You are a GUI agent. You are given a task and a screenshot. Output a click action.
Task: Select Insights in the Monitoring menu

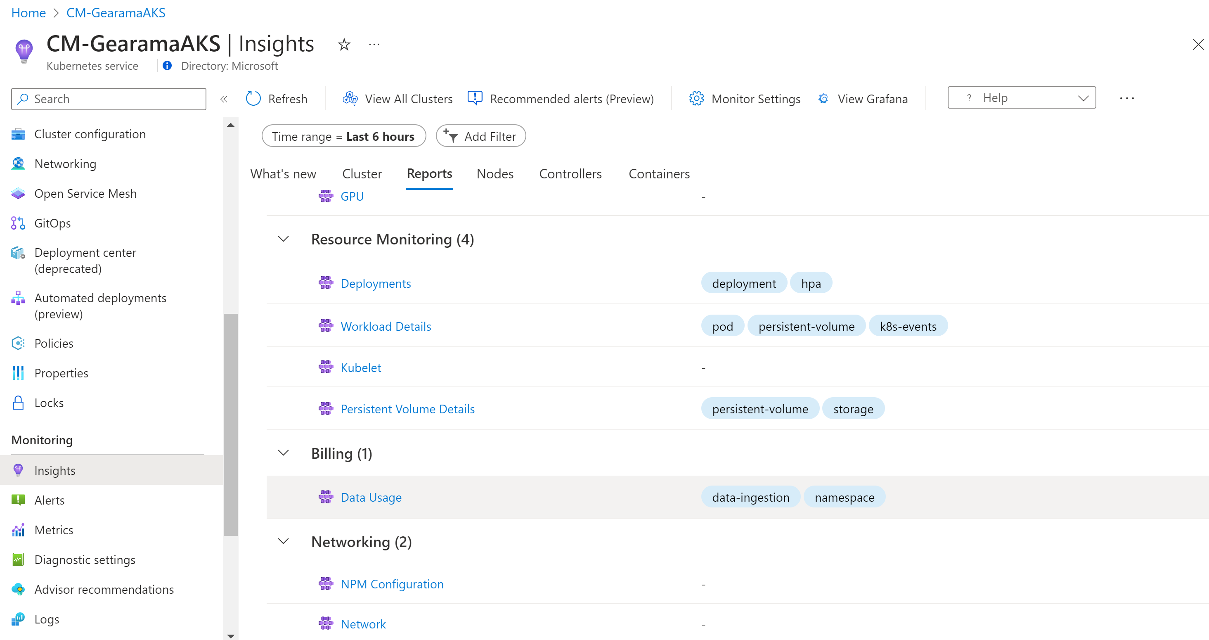click(111, 470)
